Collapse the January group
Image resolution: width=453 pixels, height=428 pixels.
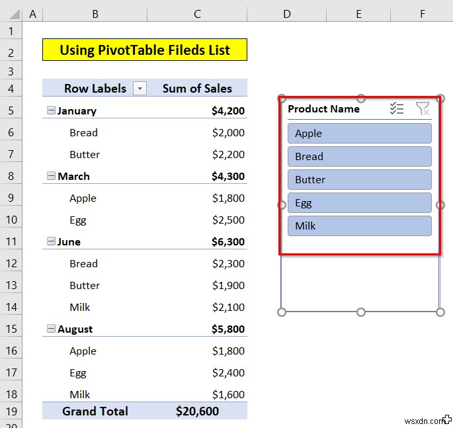pos(51,110)
